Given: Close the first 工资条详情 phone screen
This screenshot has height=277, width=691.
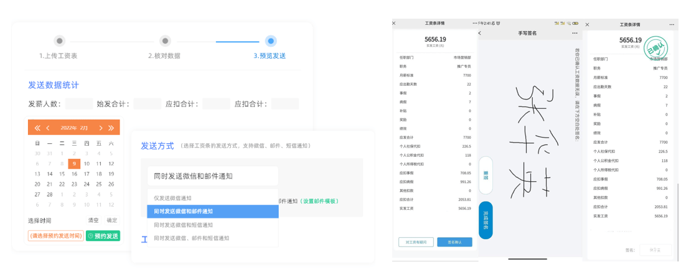Looking at the screenshot, I should point(394,23).
